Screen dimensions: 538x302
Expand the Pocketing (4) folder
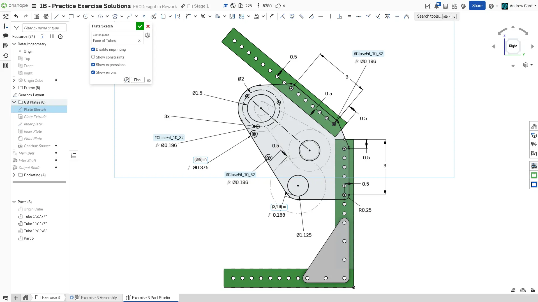[x=14, y=175]
